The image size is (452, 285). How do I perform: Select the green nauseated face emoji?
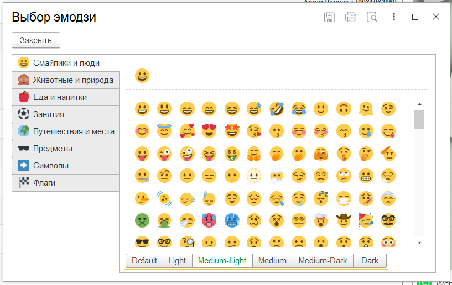(x=142, y=221)
